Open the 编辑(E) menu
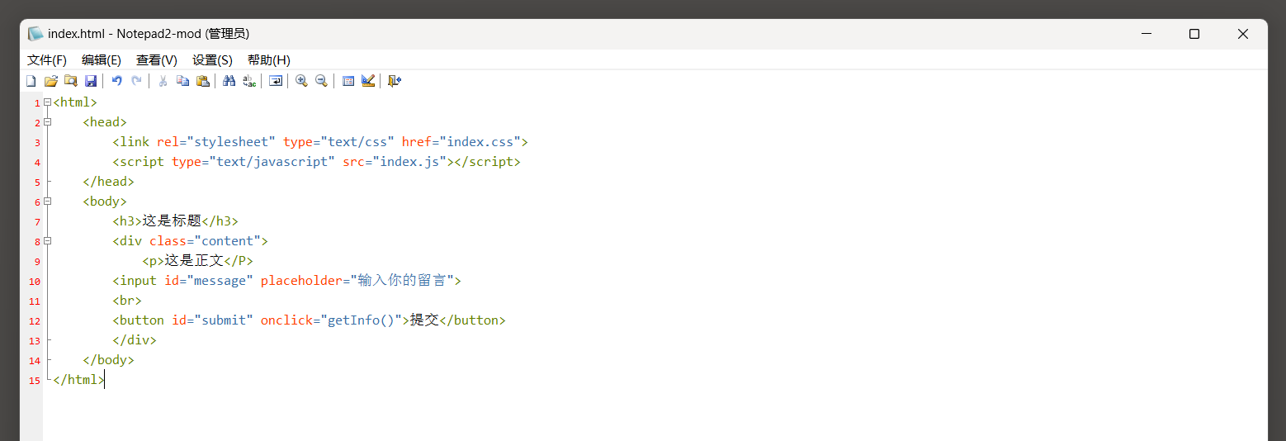Image resolution: width=1286 pixels, height=441 pixels. point(102,60)
